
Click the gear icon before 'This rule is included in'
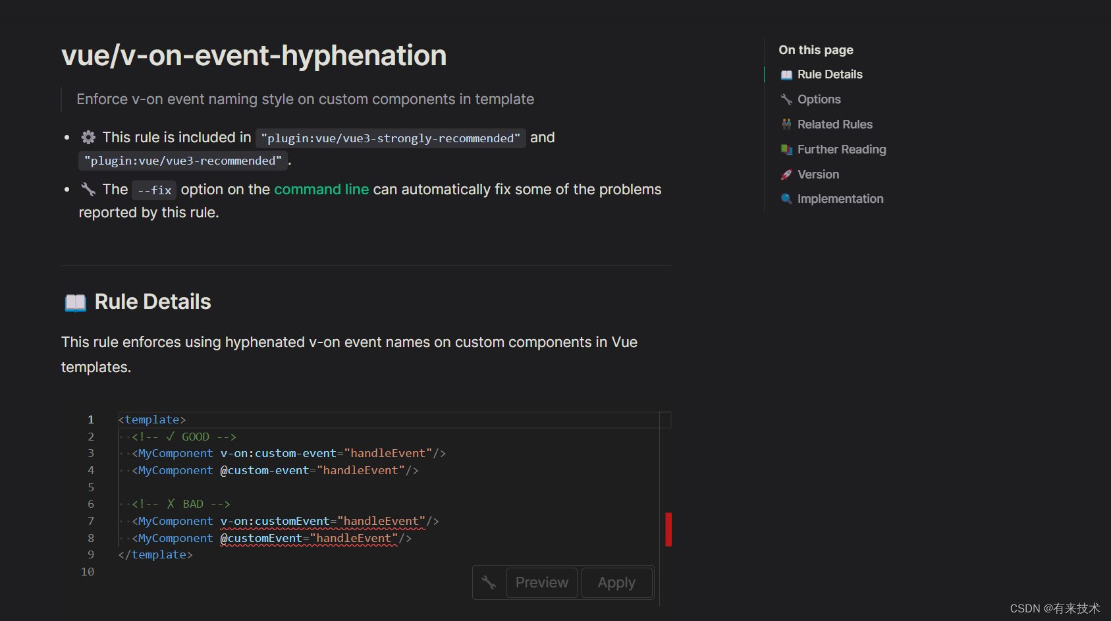click(88, 137)
